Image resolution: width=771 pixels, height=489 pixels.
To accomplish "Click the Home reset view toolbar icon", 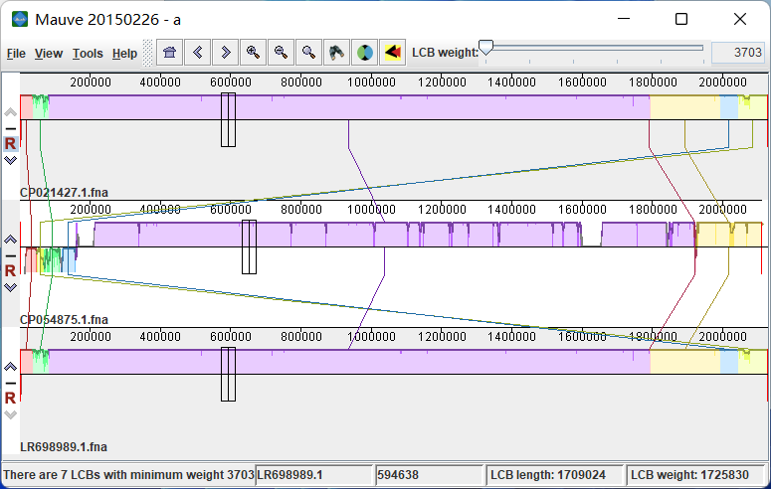I will tap(169, 53).
